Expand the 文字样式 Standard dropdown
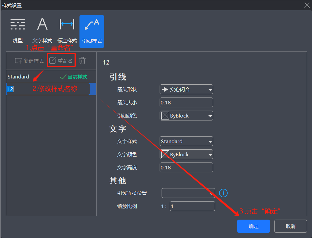Viewport: 312px width, 238px height. pyautogui.click(x=186, y=141)
